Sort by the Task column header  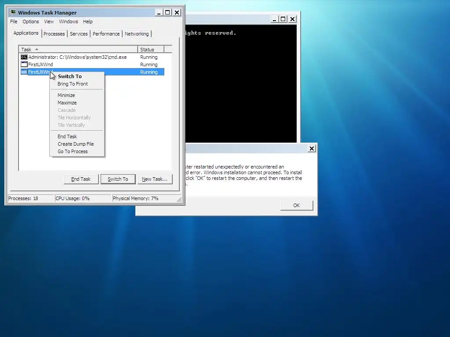point(78,49)
